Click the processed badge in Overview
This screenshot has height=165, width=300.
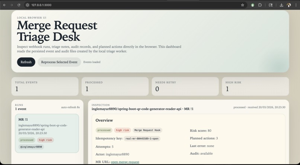[x=104, y=130]
